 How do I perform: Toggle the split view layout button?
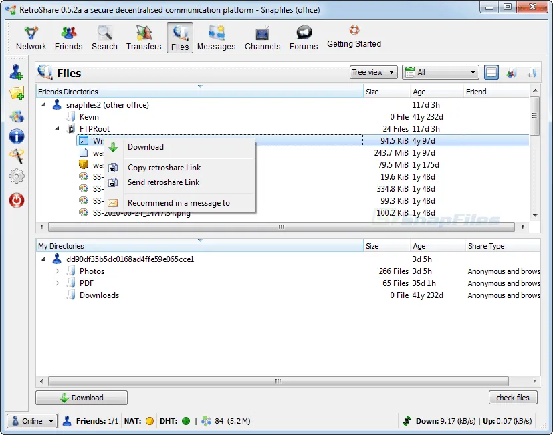491,73
